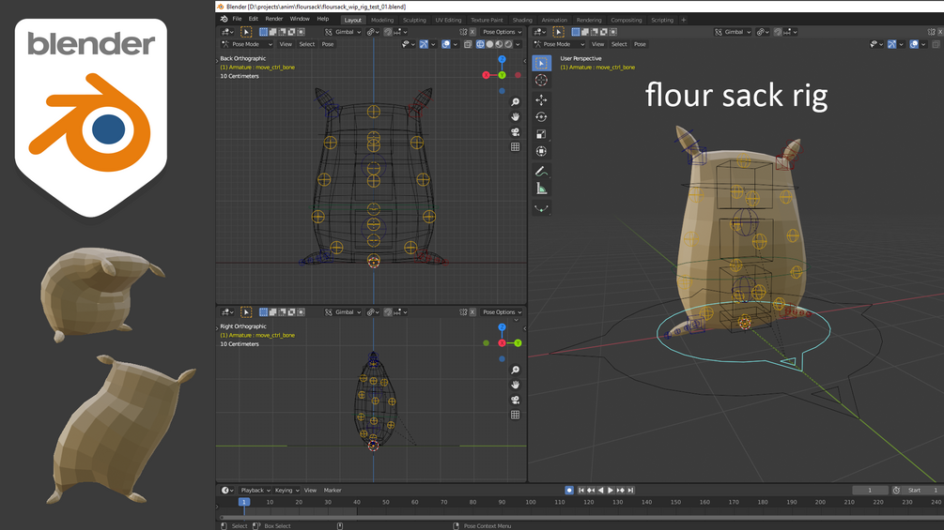
Task: Open the Render menu
Action: click(274, 19)
